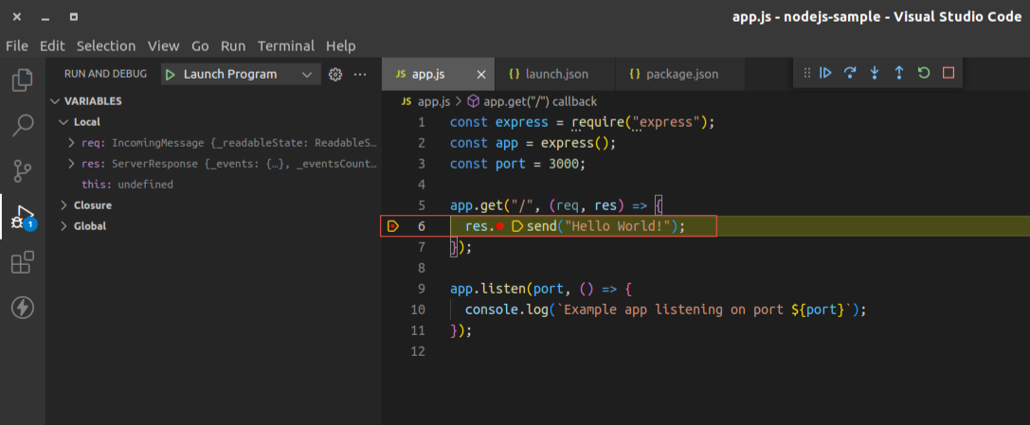Open the Search view icon
This screenshot has height=425, width=1030.
click(23, 125)
